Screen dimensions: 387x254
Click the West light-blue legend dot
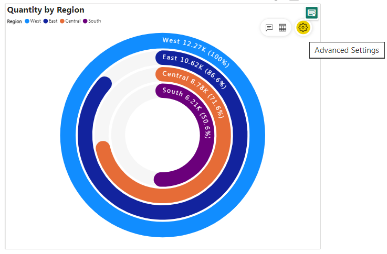(27, 21)
